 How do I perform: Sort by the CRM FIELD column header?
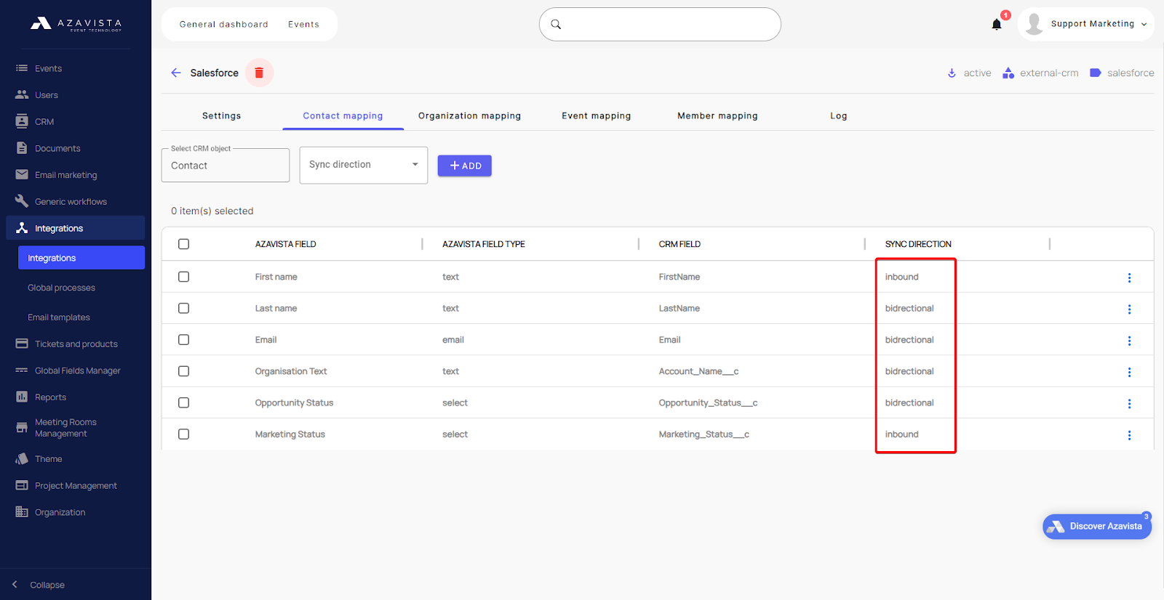[679, 244]
